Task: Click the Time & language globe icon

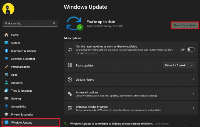Action: 6,90
